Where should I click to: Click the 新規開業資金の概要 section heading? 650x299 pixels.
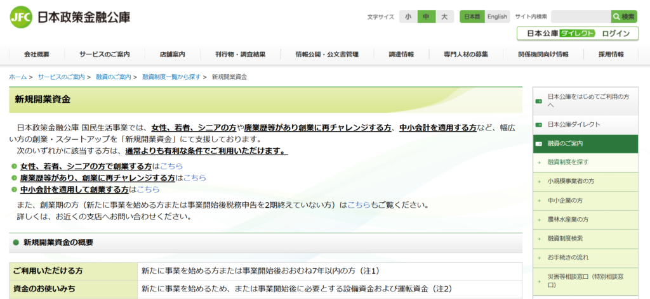(x=58, y=243)
